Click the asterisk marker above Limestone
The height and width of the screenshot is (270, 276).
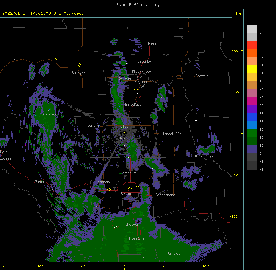pos(49,111)
